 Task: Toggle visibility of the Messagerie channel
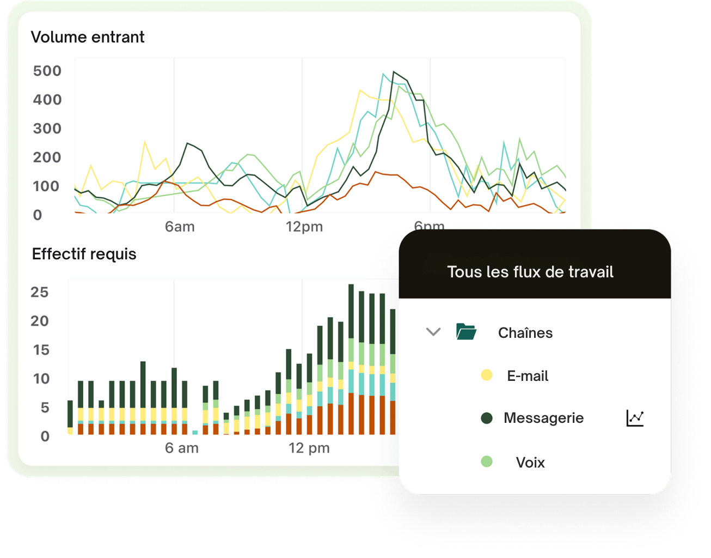click(544, 418)
